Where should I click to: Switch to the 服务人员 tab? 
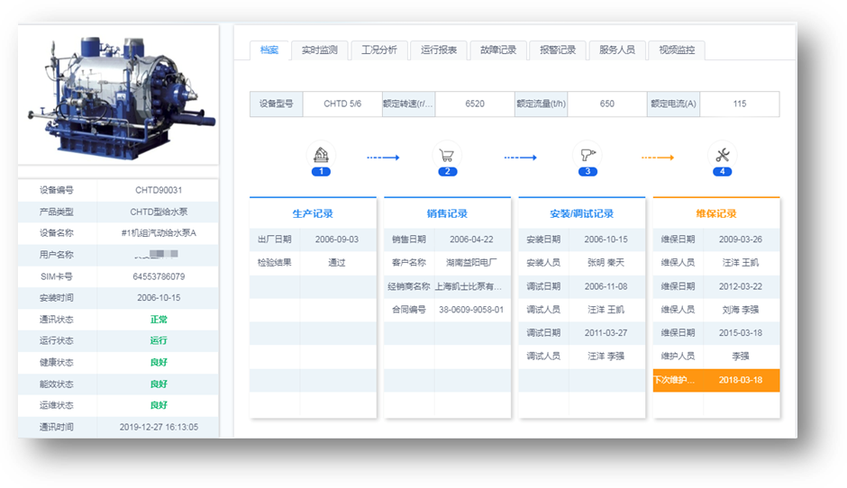point(617,50)
